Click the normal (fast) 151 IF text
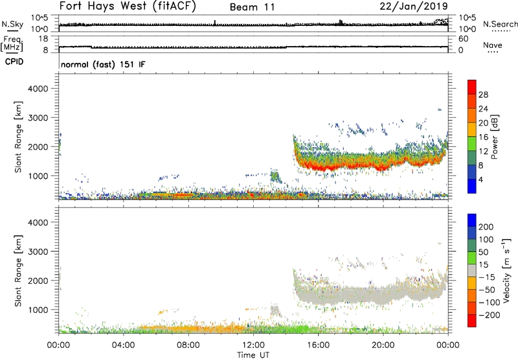The width and height of the screenshot is (518, 359). coord(103,64)
